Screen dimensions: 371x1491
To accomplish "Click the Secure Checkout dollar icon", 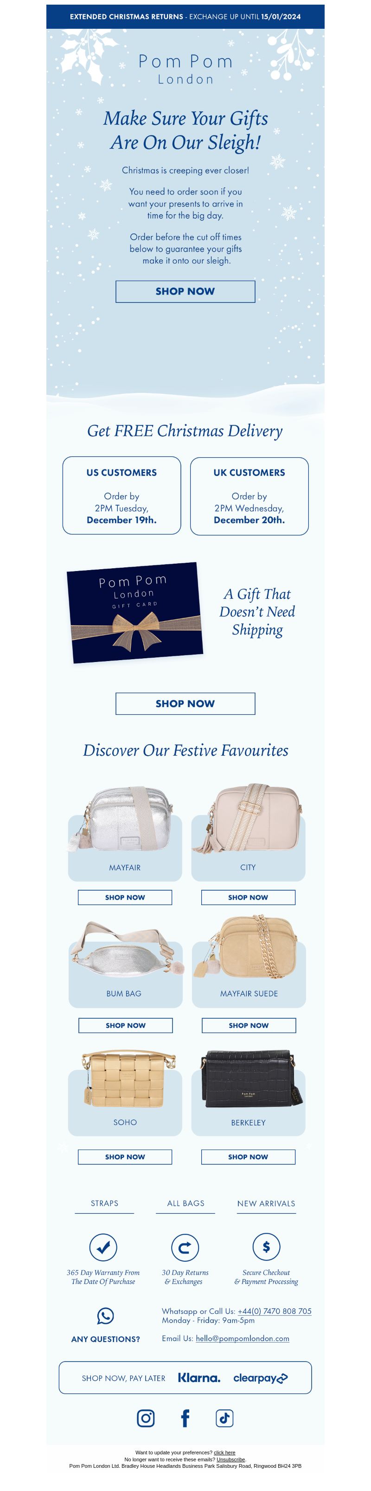I will [x=266, y=1247].
